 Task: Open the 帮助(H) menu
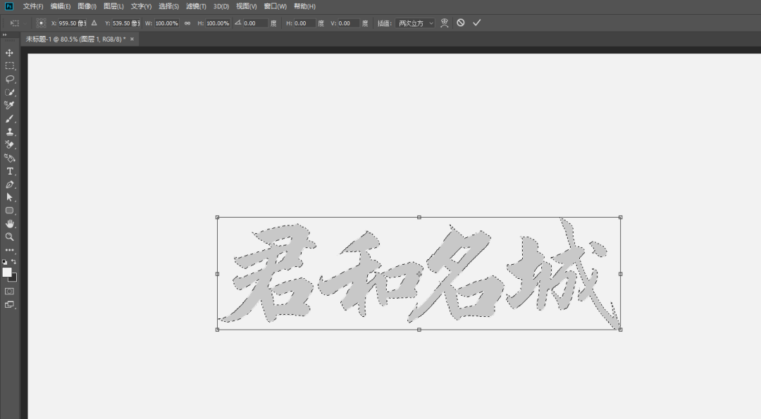click(x=305, y=6)
